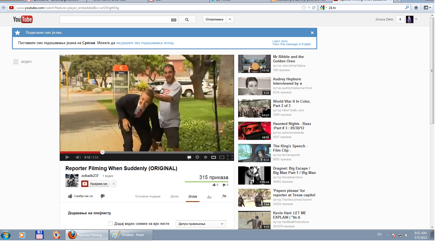
Task: Click "View this message in English" link
Action: (x=292, y=44)
